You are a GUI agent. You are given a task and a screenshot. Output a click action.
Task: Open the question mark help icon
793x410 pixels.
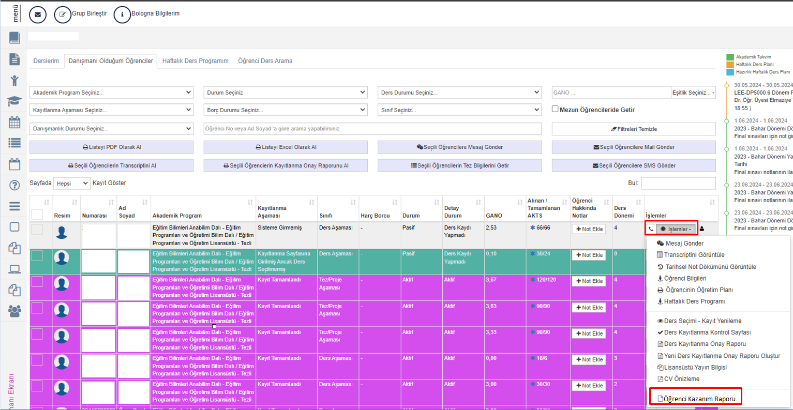pyautogui.click(x=14, y=185)
